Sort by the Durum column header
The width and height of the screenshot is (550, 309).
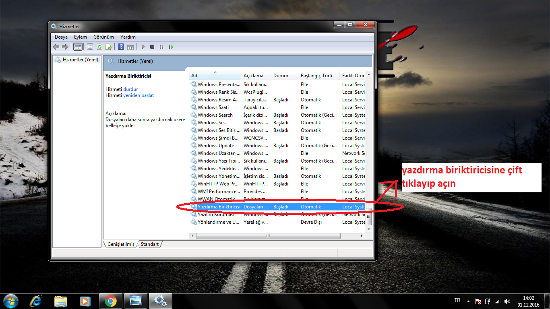(285, 75)
